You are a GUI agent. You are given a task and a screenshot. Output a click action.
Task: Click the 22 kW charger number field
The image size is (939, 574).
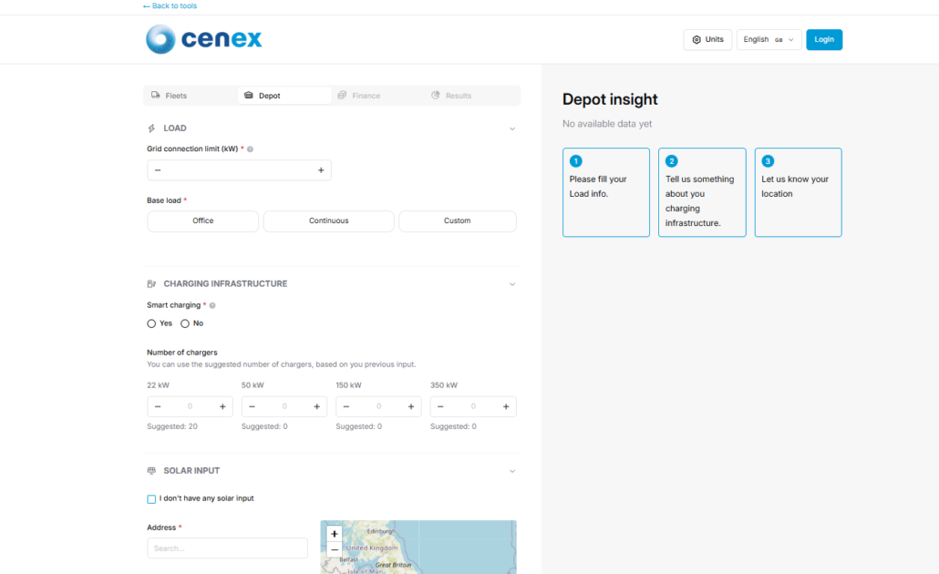pyautogui.click(x=190, y=406)
